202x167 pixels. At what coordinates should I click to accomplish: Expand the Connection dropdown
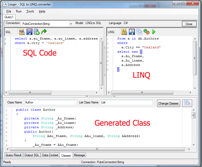(71, 24)
